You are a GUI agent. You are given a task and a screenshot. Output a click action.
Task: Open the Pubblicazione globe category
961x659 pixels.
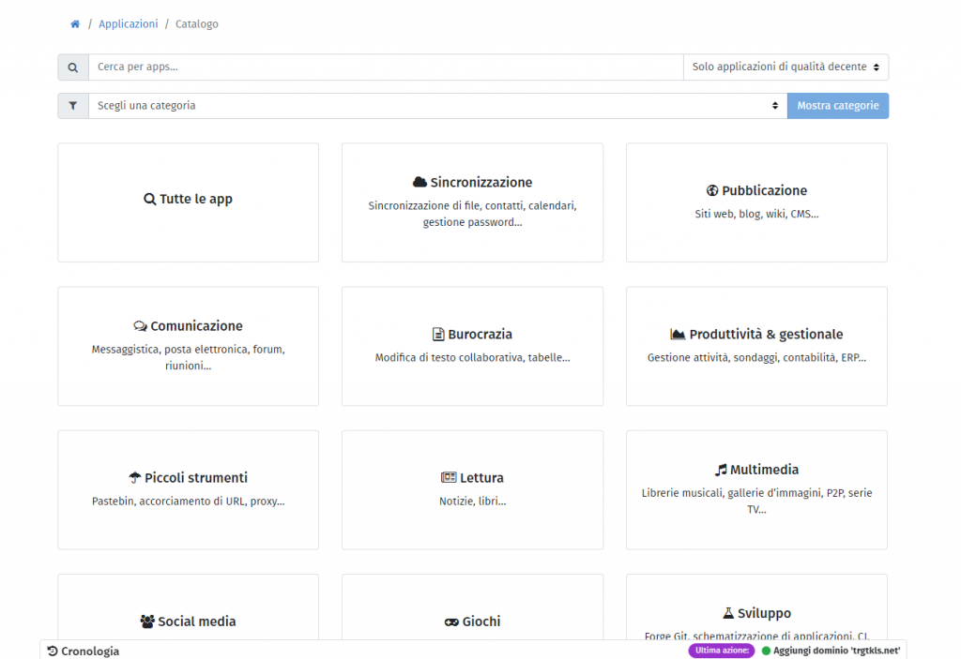click(756, 202)
